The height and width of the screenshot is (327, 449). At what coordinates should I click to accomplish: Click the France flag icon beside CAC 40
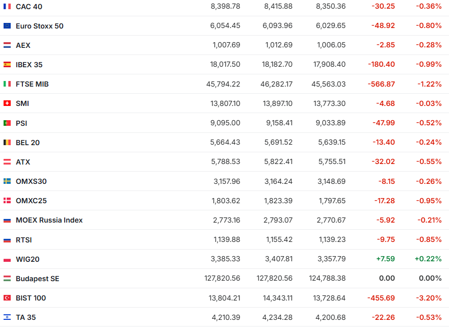tap(7, 7)
